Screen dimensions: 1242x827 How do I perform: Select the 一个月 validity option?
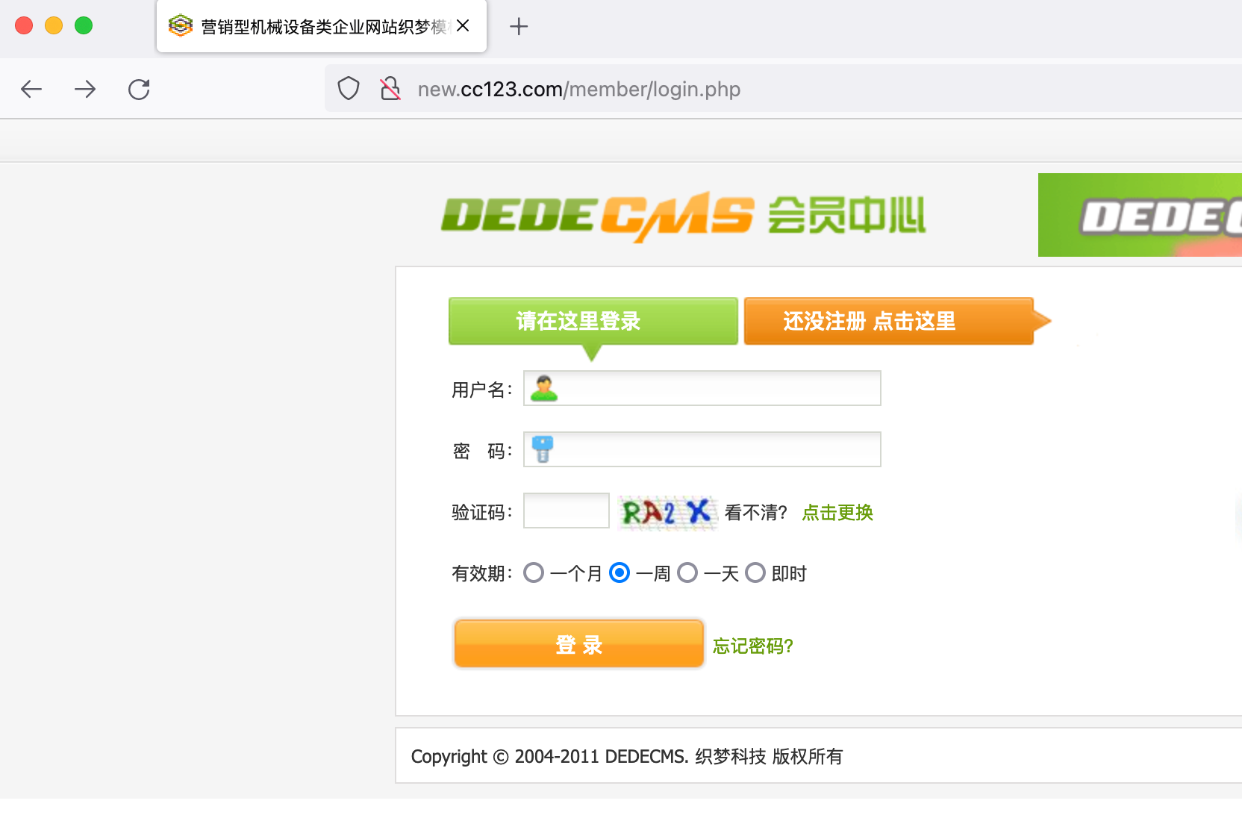(x=534, y=573)
